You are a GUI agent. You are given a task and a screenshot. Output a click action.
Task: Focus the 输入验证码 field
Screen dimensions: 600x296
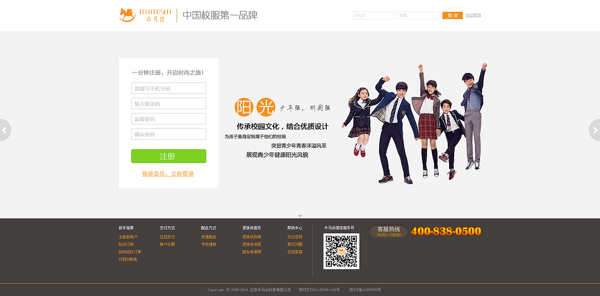169,104
